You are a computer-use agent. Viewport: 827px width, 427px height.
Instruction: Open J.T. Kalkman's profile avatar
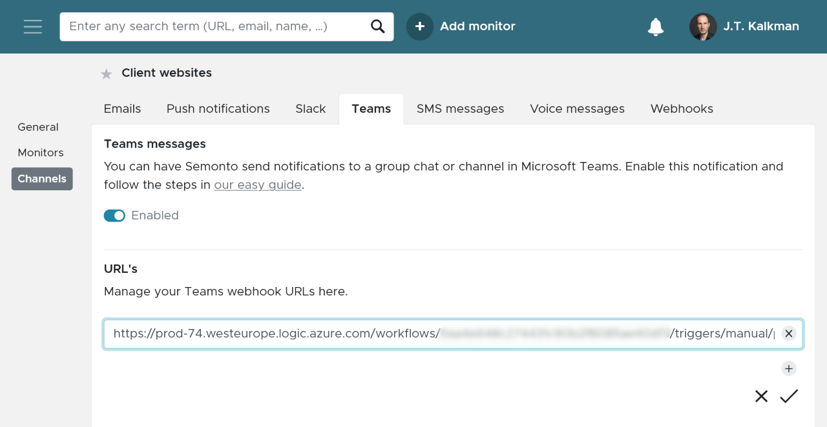click(703, 26)
